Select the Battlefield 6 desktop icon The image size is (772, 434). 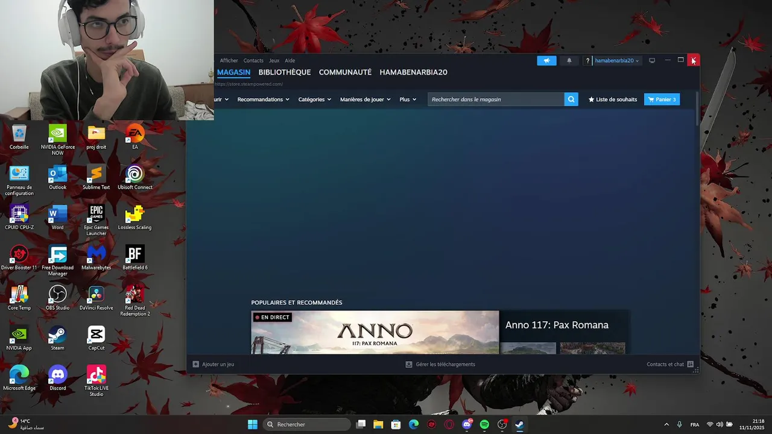pos(135,258)
